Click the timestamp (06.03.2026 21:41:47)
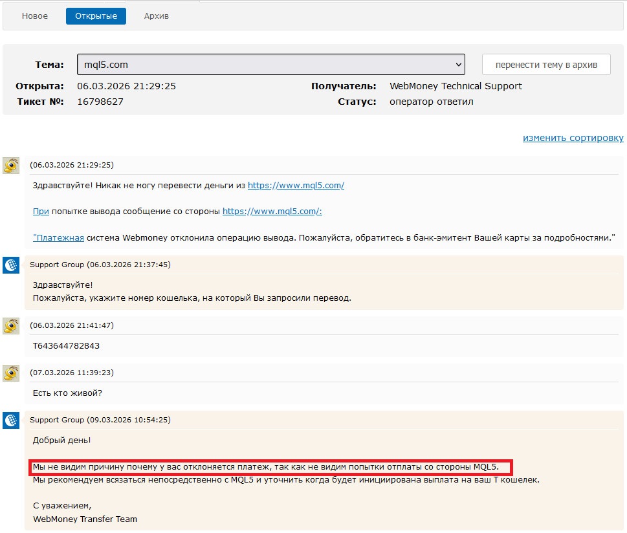 click(72, 325)
